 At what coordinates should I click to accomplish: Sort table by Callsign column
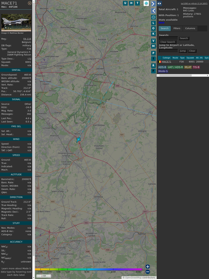[166, 58]
